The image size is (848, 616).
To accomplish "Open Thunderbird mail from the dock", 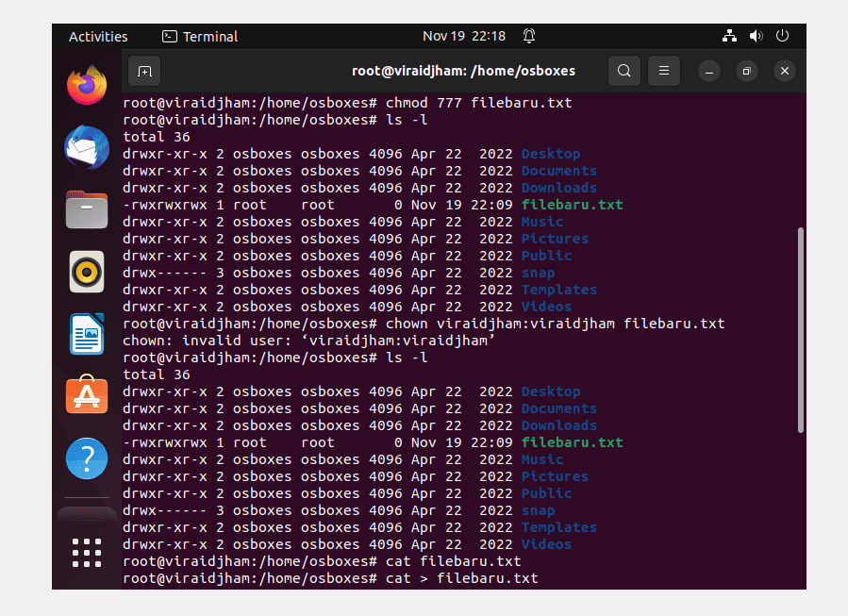I will 87,147.
